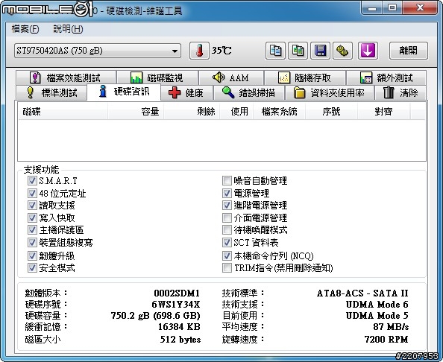Toggle the TRIM指令 checkbox
Screen dimensions: 443x362
point(227,267)
